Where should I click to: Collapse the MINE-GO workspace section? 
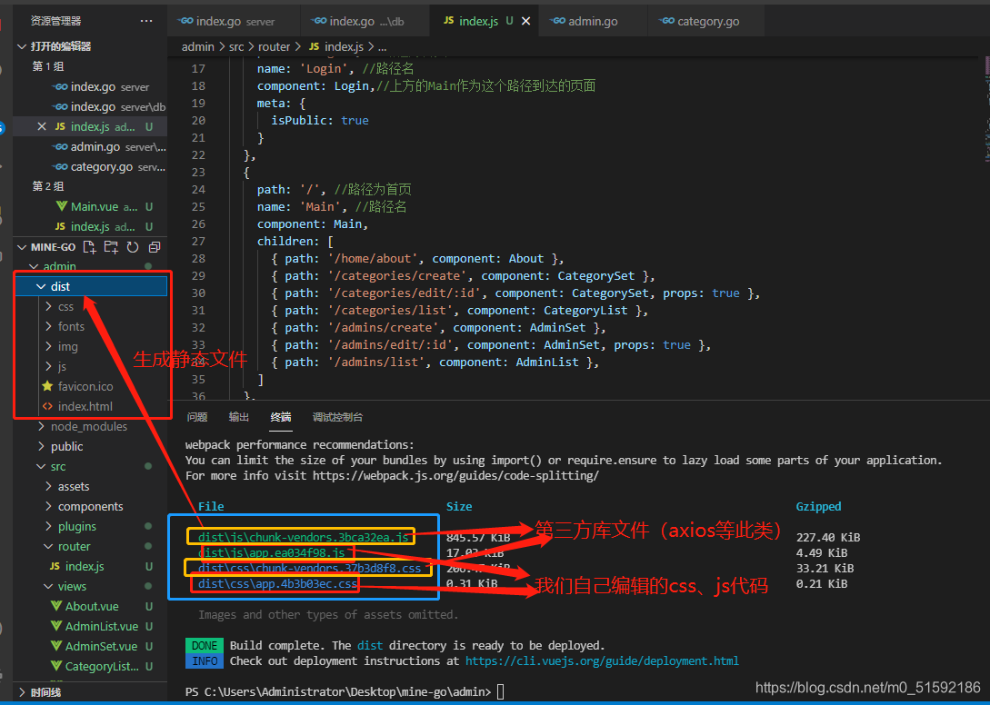[22, 247]
